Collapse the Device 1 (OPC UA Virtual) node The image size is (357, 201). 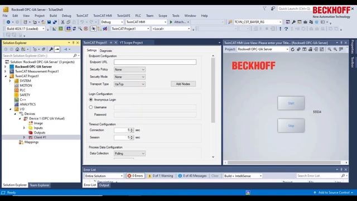20,118
